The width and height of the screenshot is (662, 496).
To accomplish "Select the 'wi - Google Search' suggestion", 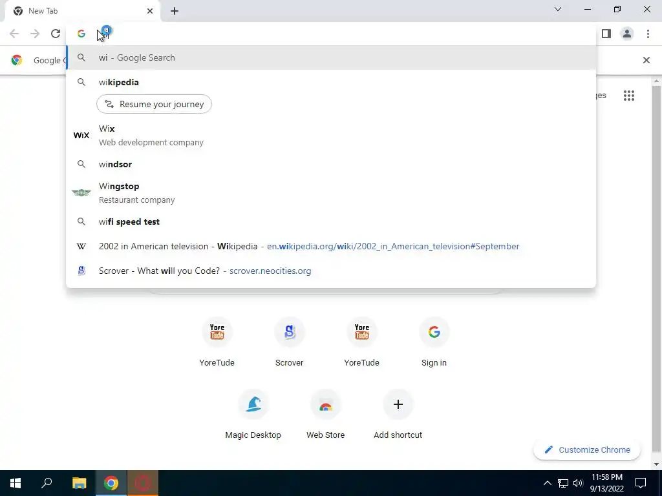I will point(331,57).
